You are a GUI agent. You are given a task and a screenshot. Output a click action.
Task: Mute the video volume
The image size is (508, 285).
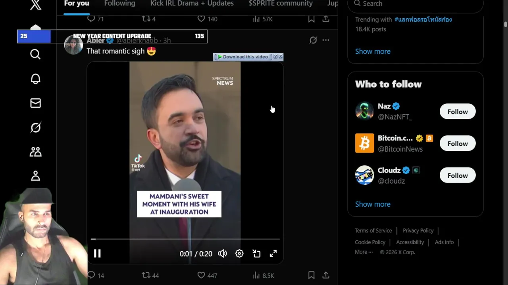pyautogui.click(x=222, y=254)
